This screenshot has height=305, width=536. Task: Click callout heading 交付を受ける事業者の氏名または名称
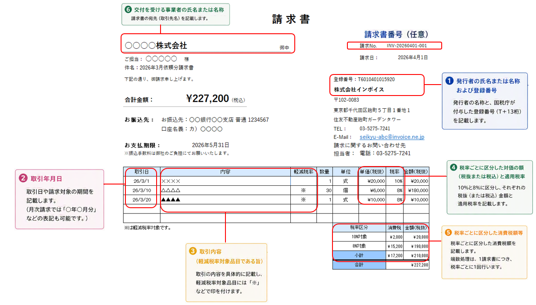click(x=179, y=9)
